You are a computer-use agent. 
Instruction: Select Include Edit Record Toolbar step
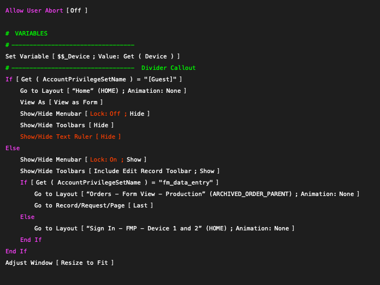[x=120, y=171]
